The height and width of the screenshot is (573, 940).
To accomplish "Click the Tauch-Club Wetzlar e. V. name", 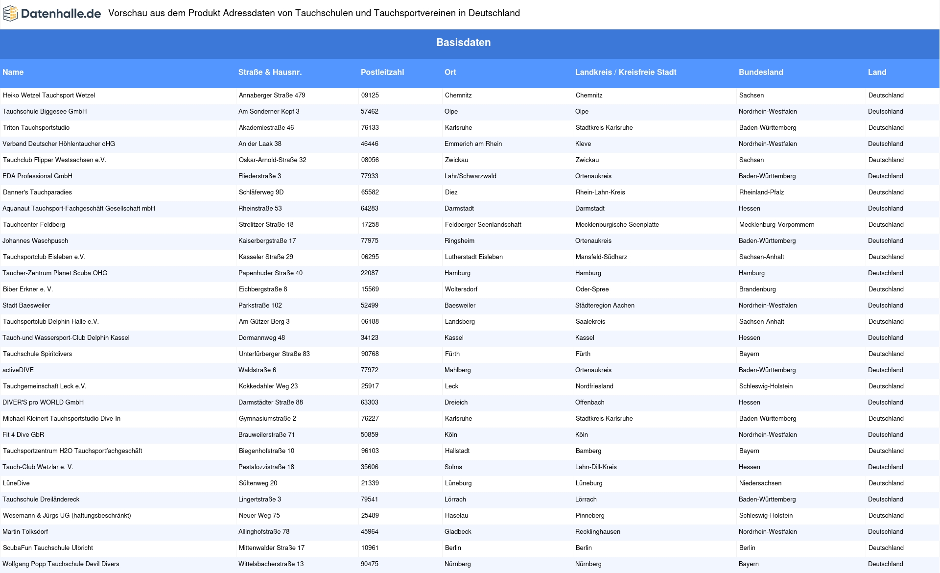I will (x=38, y=467).
